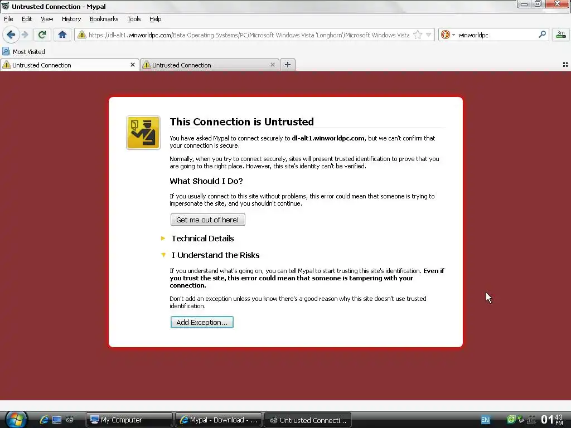Open the File menu

pyautogui.click(x=8, y=19)
